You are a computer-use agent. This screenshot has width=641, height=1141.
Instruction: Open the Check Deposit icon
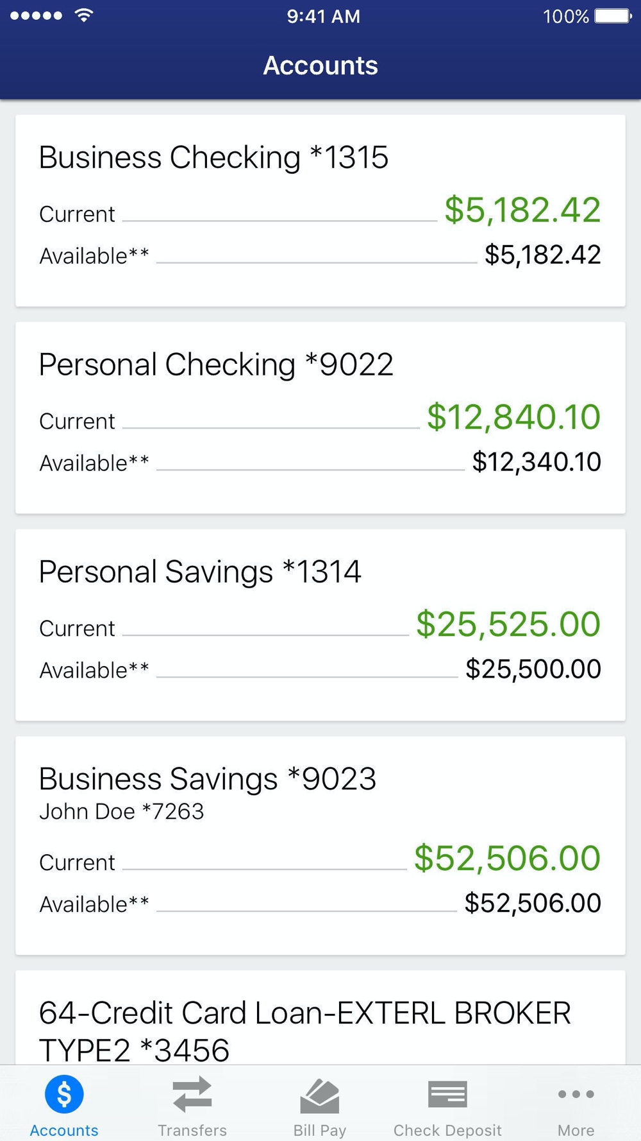(447, 1094)
